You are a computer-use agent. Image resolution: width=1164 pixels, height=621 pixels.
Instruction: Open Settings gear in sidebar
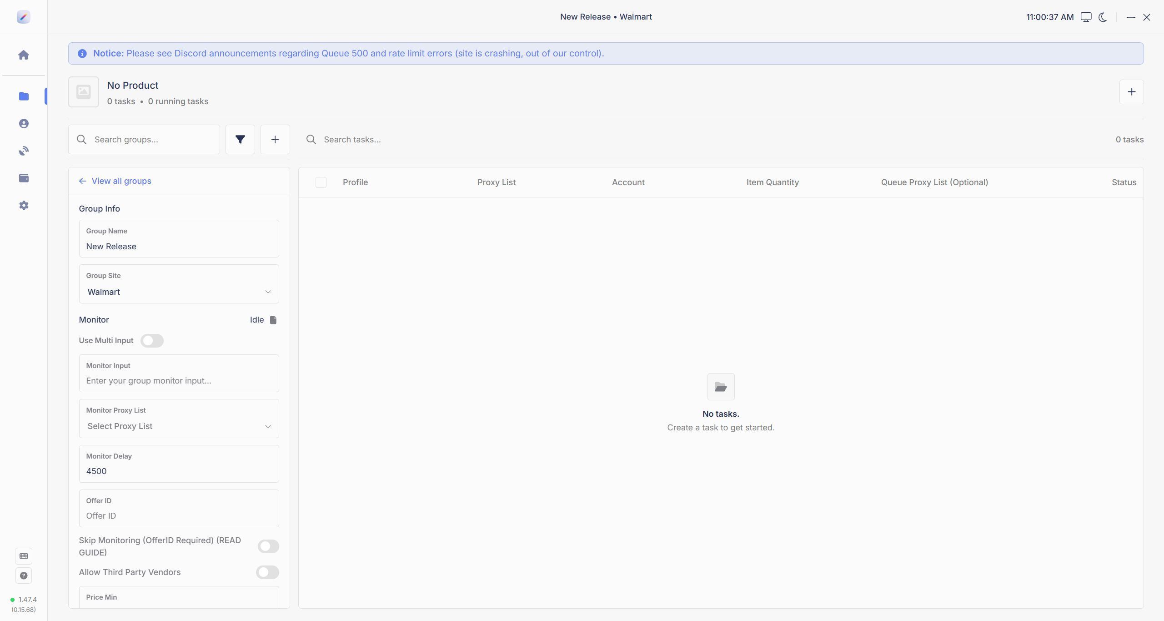click(x=24, y=206)
